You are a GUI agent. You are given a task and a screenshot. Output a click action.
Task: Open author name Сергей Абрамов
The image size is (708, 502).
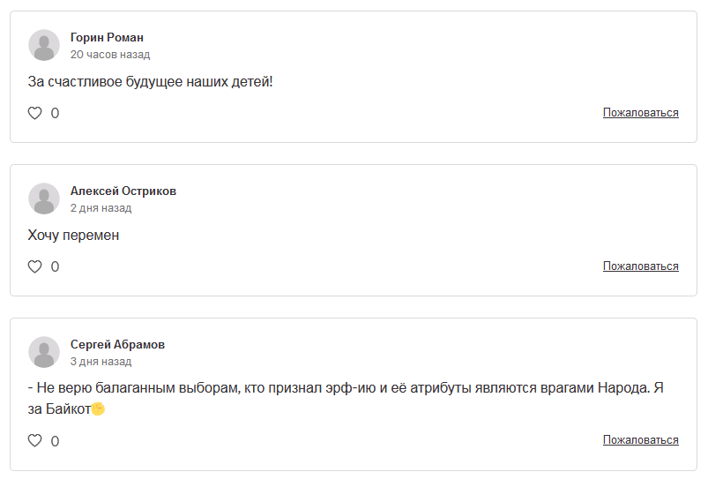tap(117, 344)
